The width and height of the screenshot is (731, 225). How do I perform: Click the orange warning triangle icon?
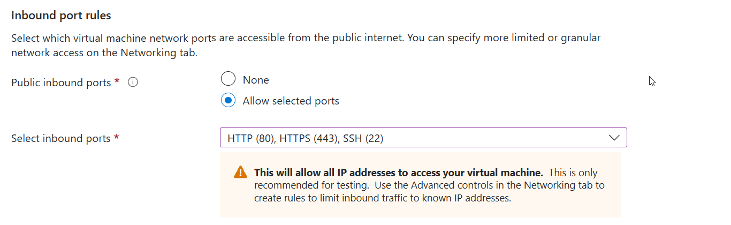tap(240, 172)
